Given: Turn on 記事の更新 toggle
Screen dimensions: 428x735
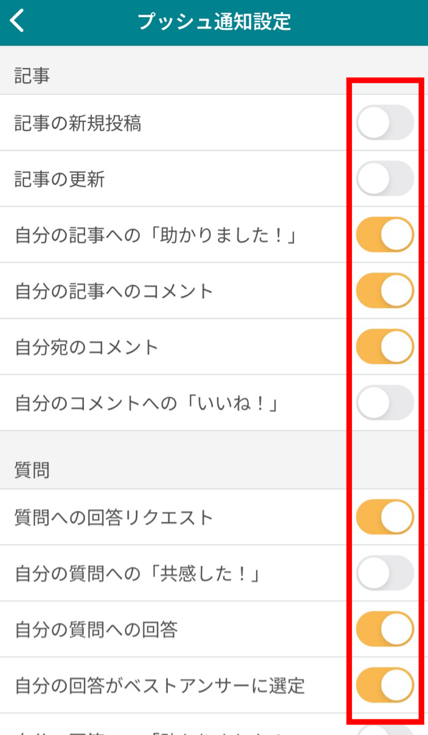Looking at the screenshot, I should coord(385,178).
